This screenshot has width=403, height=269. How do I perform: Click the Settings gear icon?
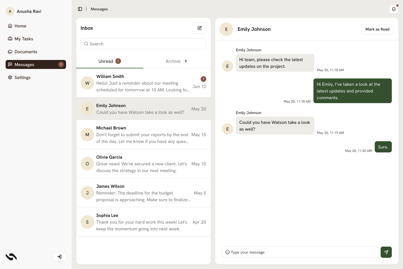[x=10, y=77]
